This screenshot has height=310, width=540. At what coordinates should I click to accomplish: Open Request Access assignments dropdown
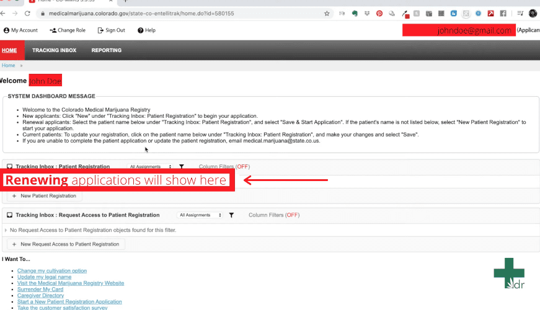click(x=200, y=215)
